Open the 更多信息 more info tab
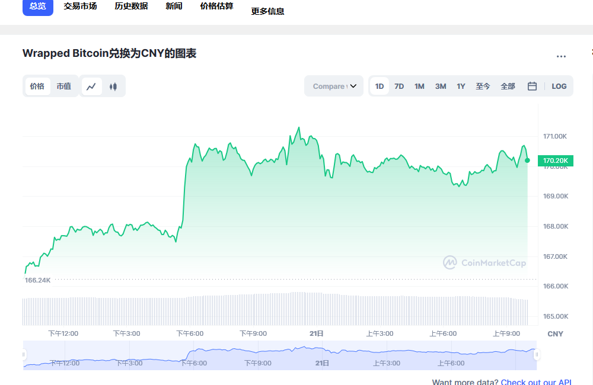 coord(268,11)
